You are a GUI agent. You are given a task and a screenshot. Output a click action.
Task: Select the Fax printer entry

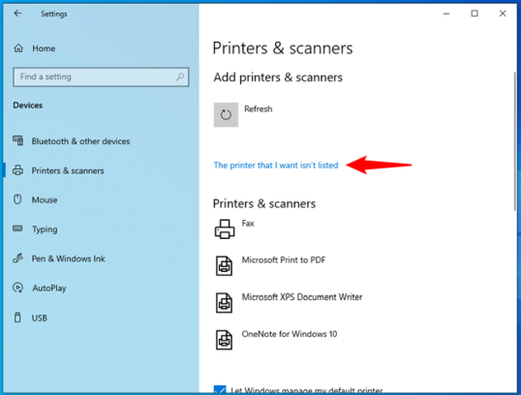[248, 224]
